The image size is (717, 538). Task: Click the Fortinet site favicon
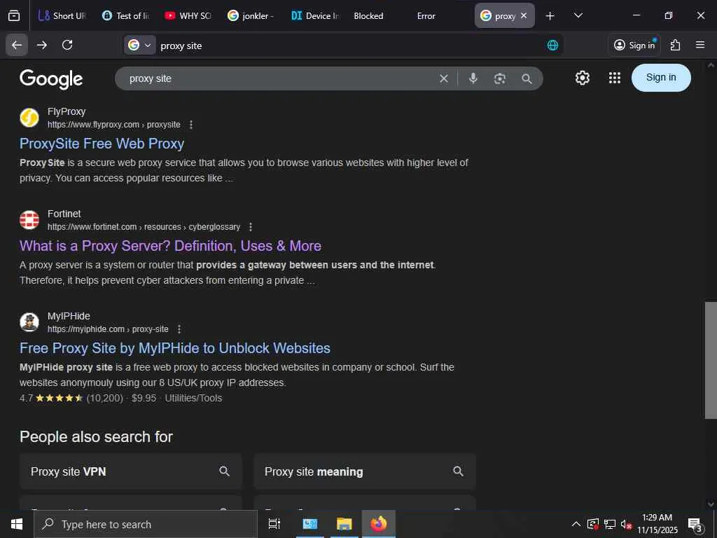29,220
